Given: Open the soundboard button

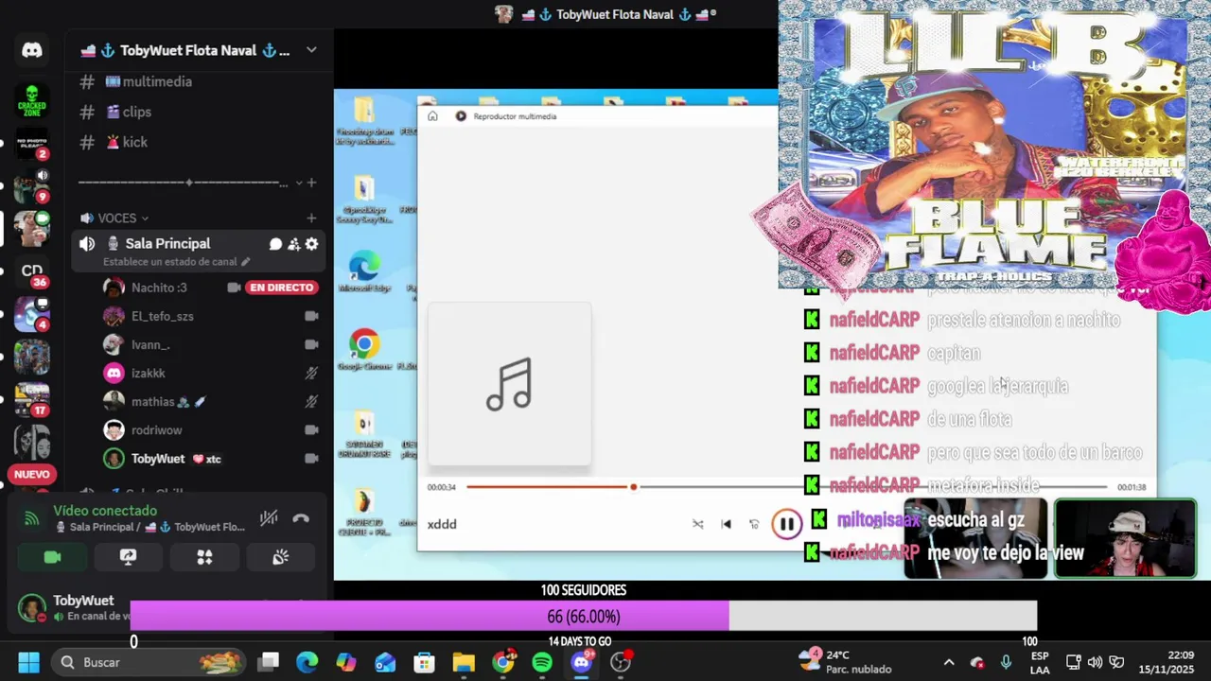Looking at the screenshot, I should [x=281, y=557].
